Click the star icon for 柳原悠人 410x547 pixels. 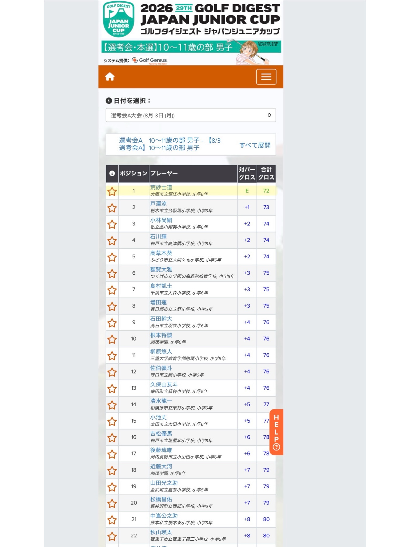[112, 355]
